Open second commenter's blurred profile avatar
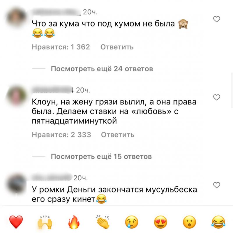This screenshot has width=233, height=233. (x=16, y=96)
